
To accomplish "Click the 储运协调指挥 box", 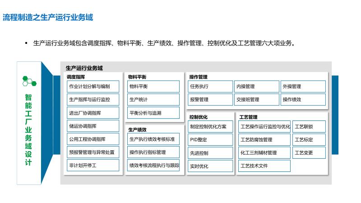I will [x=93, y=126].
